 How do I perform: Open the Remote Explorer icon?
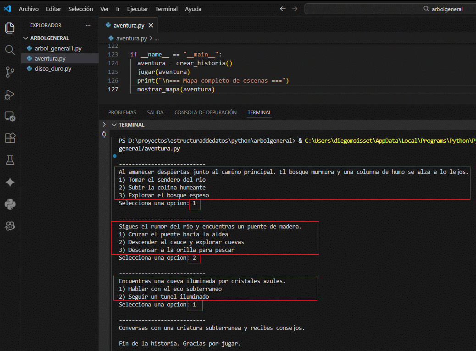click(10, 117)
